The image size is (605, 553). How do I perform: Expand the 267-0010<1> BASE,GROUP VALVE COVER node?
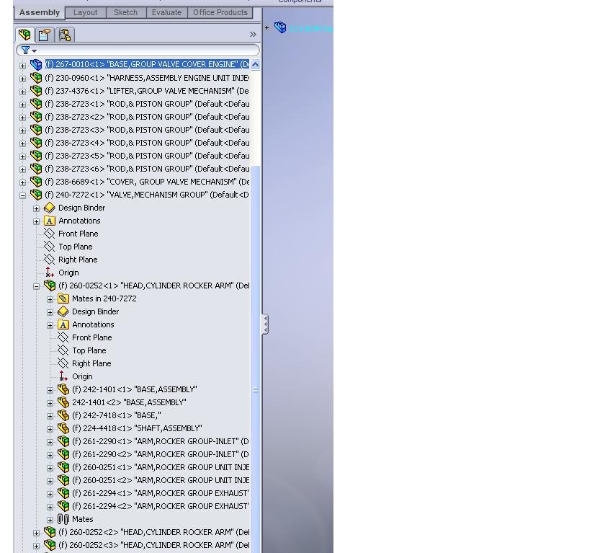23,66
